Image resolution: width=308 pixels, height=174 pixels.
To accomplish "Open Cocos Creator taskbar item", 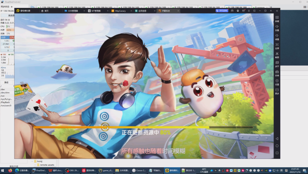I will click(x=139, y=171).
